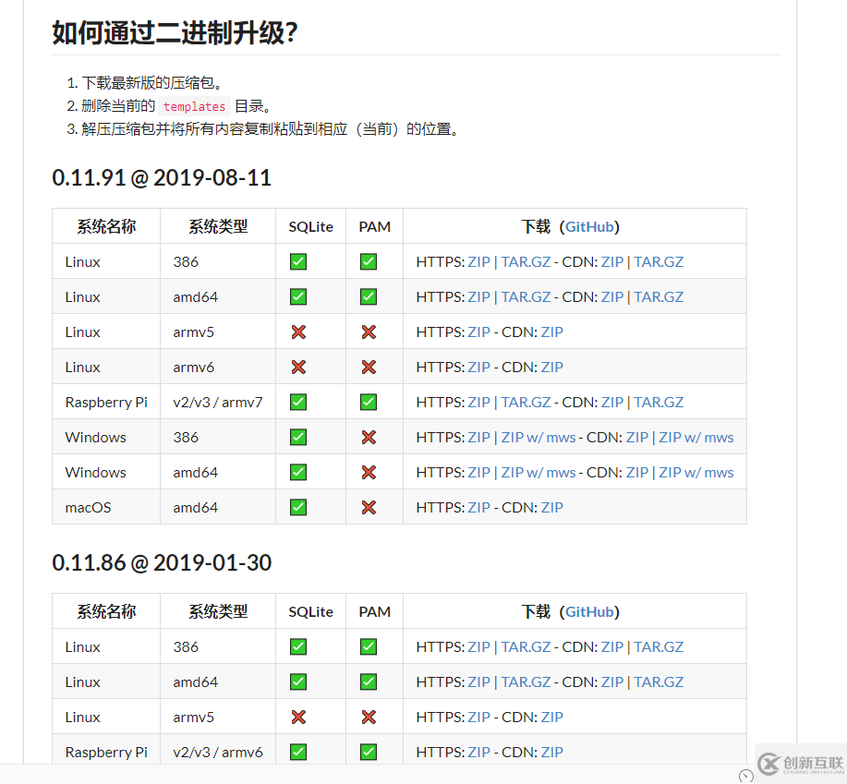The image size is (847, 784).
Task: Download Linux amd64 CDN TAR.GZ in 0.11.91
Action: 659,296
